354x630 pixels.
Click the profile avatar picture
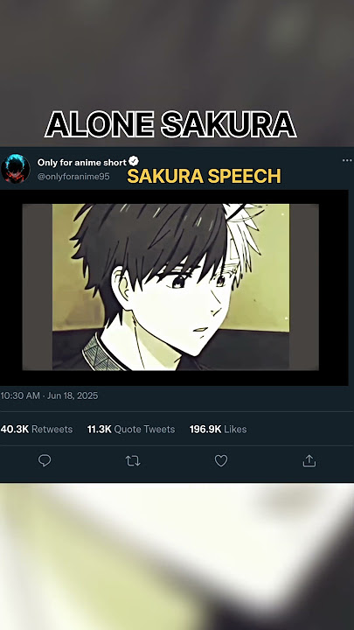click(15, 169)
